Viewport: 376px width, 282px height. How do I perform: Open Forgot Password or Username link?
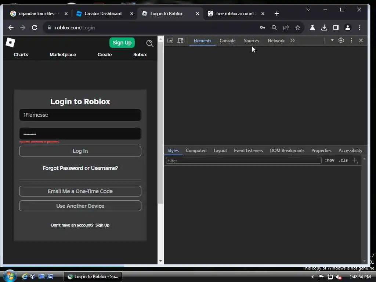(x=80, y=168)
